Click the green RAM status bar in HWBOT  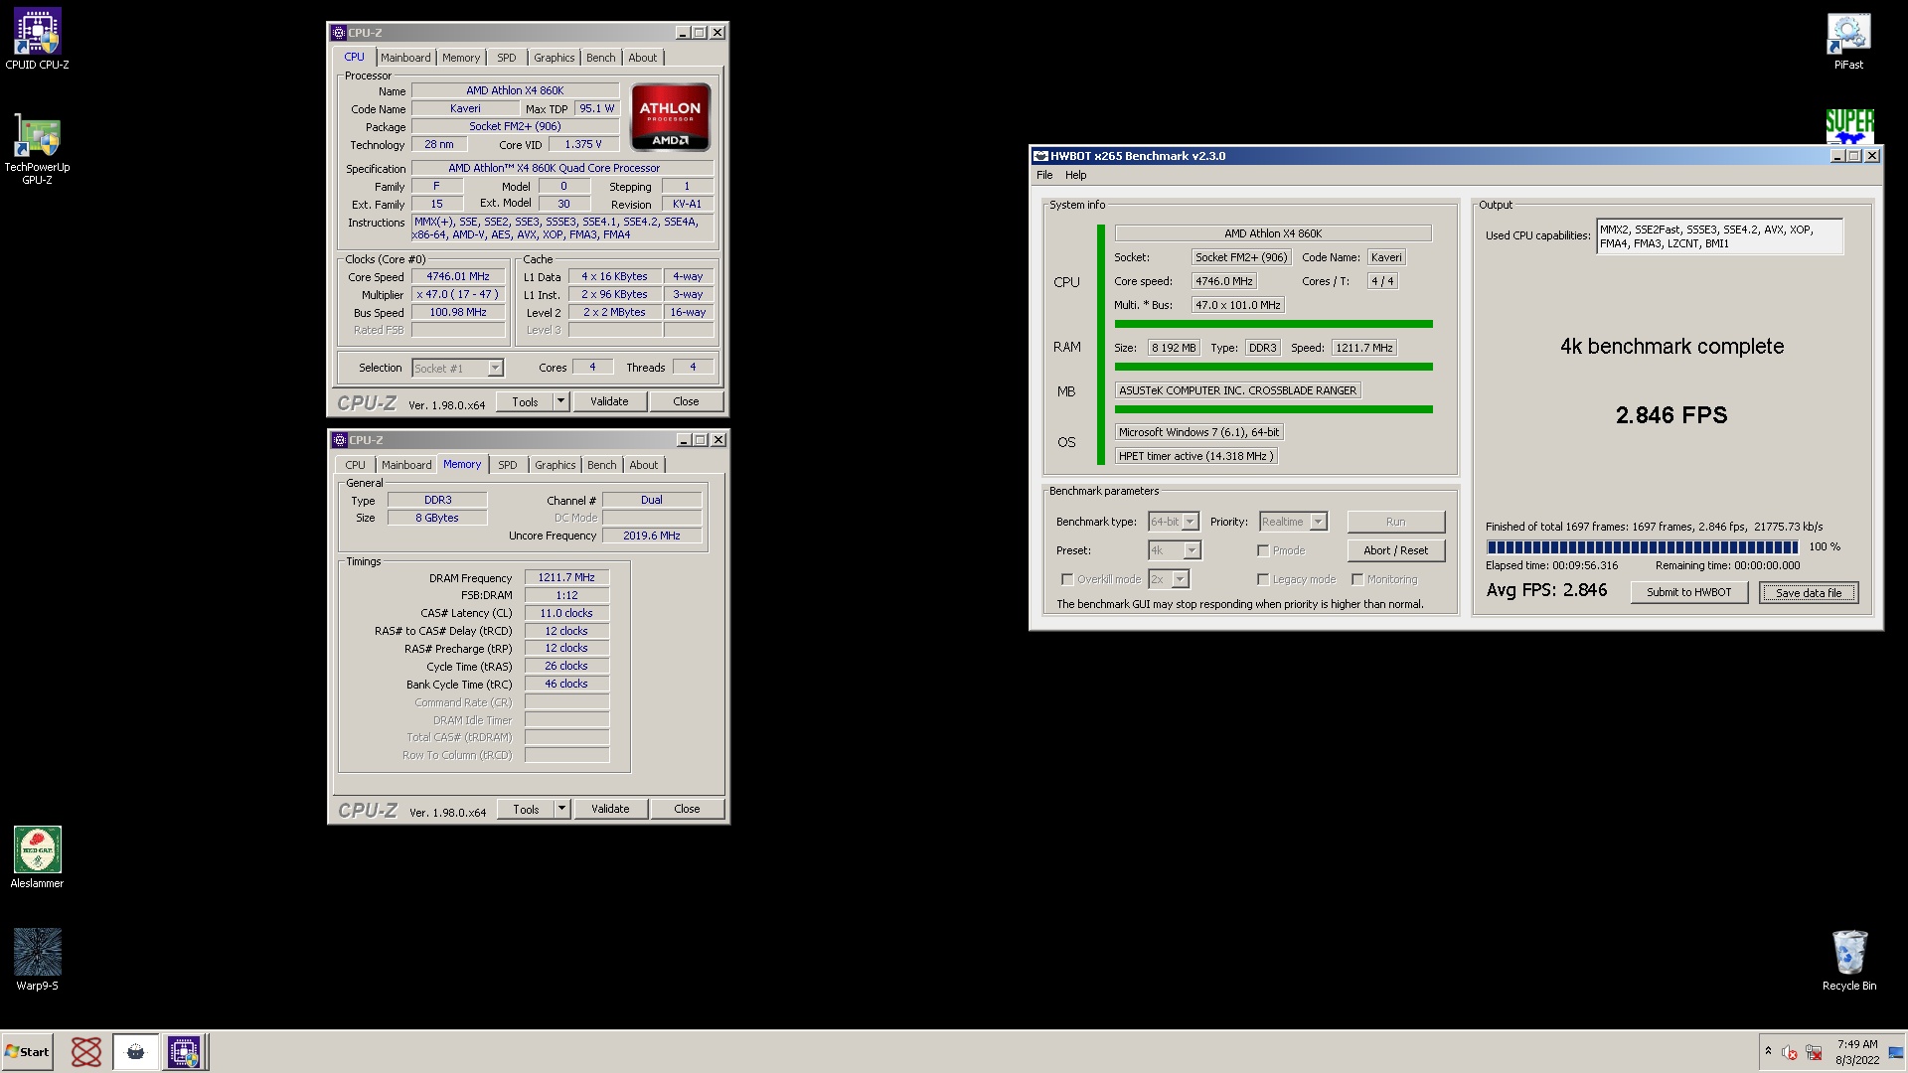point(1273,367)
